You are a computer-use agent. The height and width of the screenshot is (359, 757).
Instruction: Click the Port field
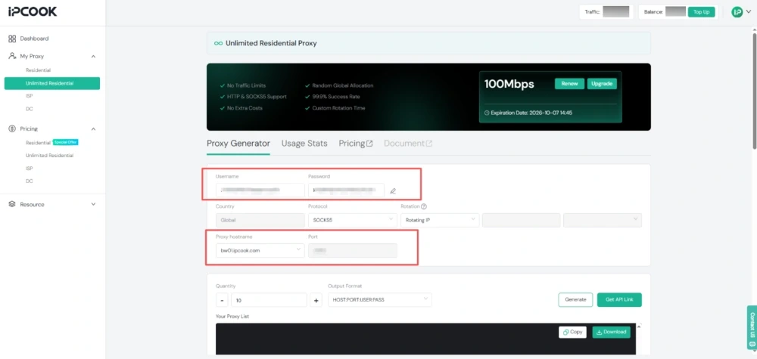pyautogui.click(x=353, y=251)
